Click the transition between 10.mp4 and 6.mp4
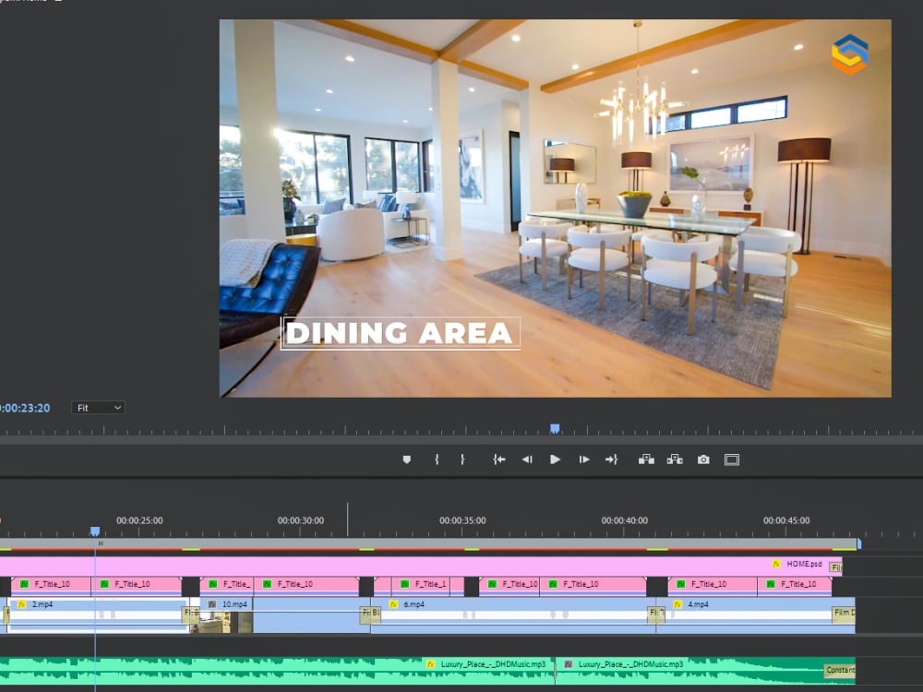This screenshot has height=692, width=923. 370,614
